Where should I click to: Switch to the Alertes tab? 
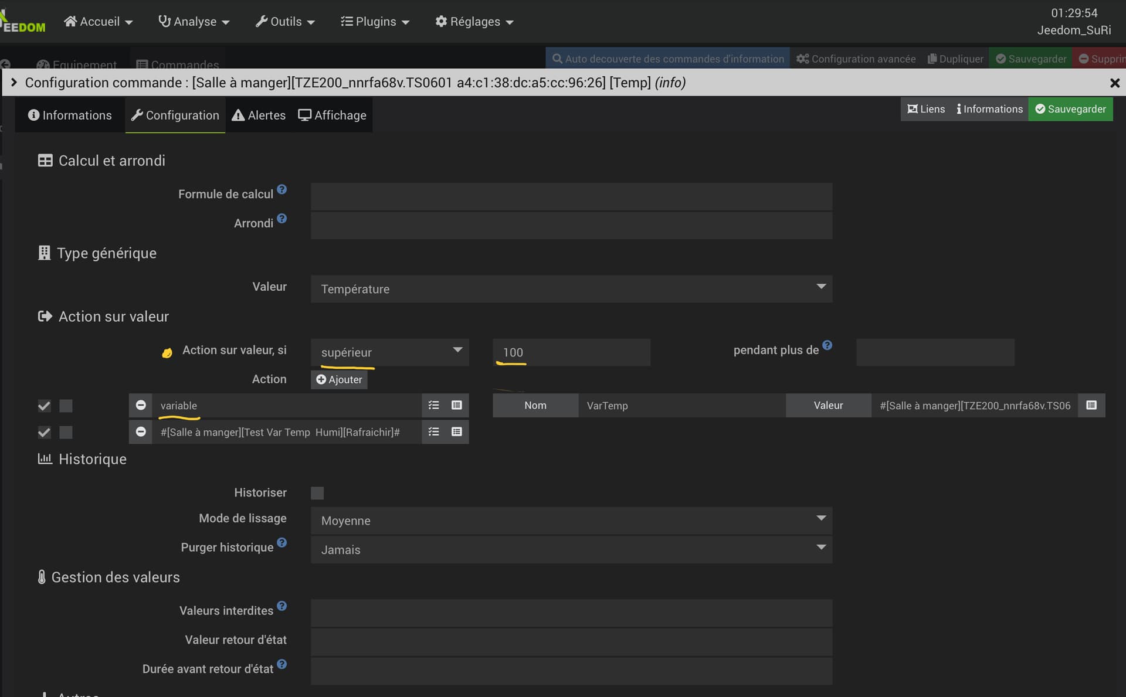(259, 115)
